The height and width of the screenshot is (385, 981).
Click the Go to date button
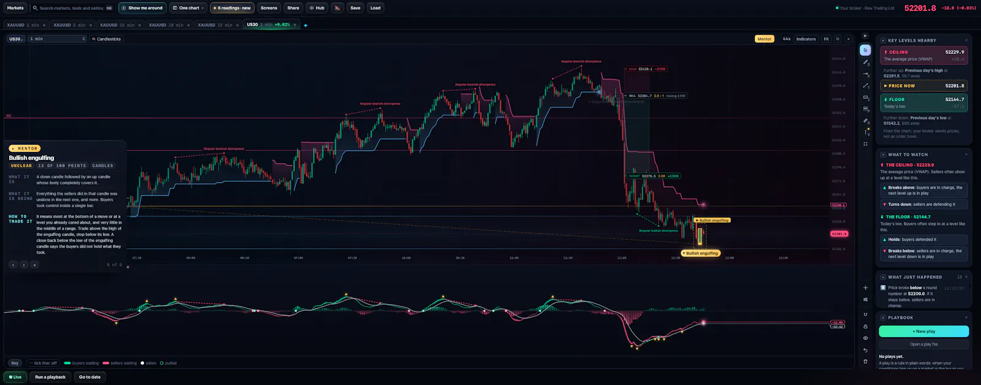click(x=90, y=377)
